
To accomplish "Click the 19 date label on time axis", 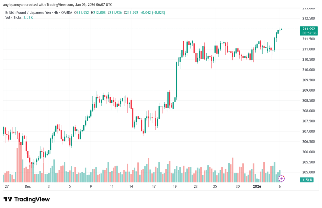I will tap(175, 187).
